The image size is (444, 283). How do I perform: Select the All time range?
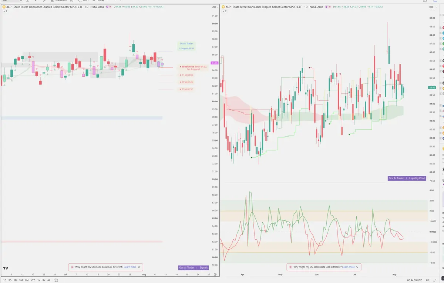click(x=49, y=280)
